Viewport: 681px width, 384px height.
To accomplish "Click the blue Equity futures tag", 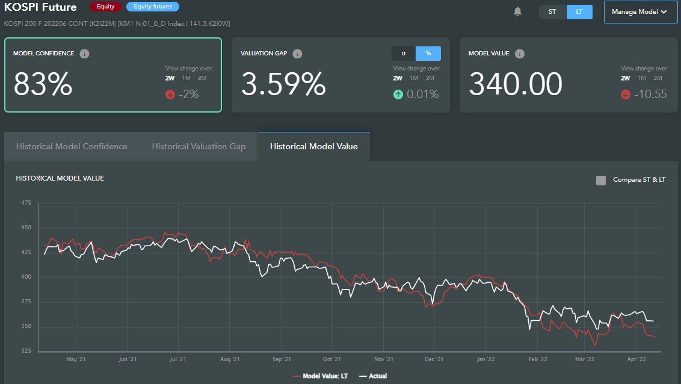I will pos(153,7).
